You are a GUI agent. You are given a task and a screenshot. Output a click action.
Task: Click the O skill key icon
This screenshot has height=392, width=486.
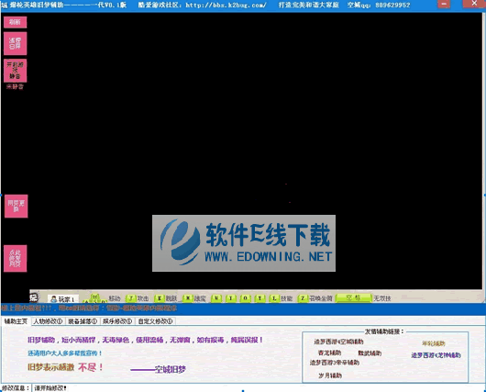click(x=245, y=298)
